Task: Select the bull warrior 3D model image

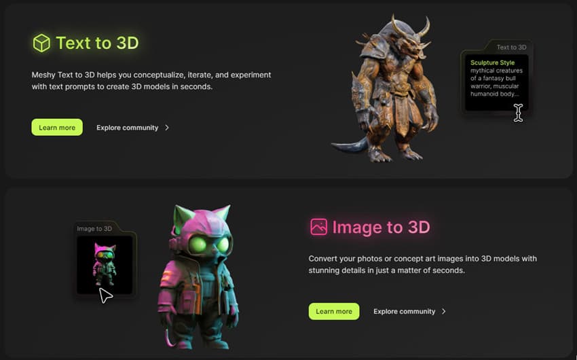Action: coord(386,89)
